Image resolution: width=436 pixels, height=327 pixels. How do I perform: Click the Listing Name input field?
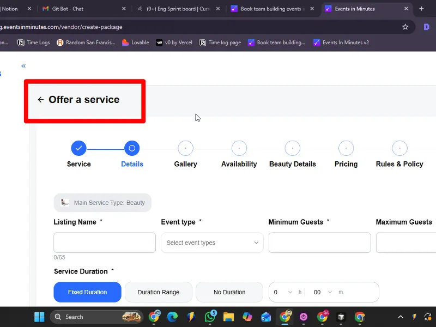tap(96, 243)
